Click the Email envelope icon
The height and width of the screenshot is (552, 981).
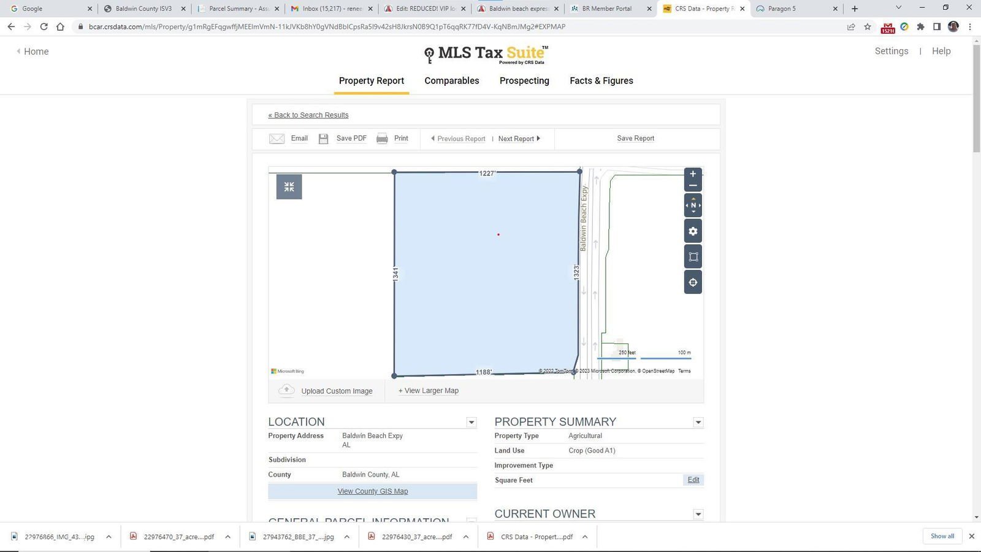coord(277,139)
